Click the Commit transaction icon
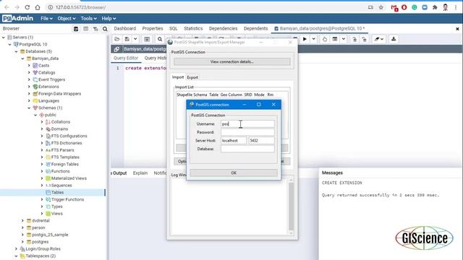Image resolution: width=463 pixels, height=260 pixels. tap(354, 39)
